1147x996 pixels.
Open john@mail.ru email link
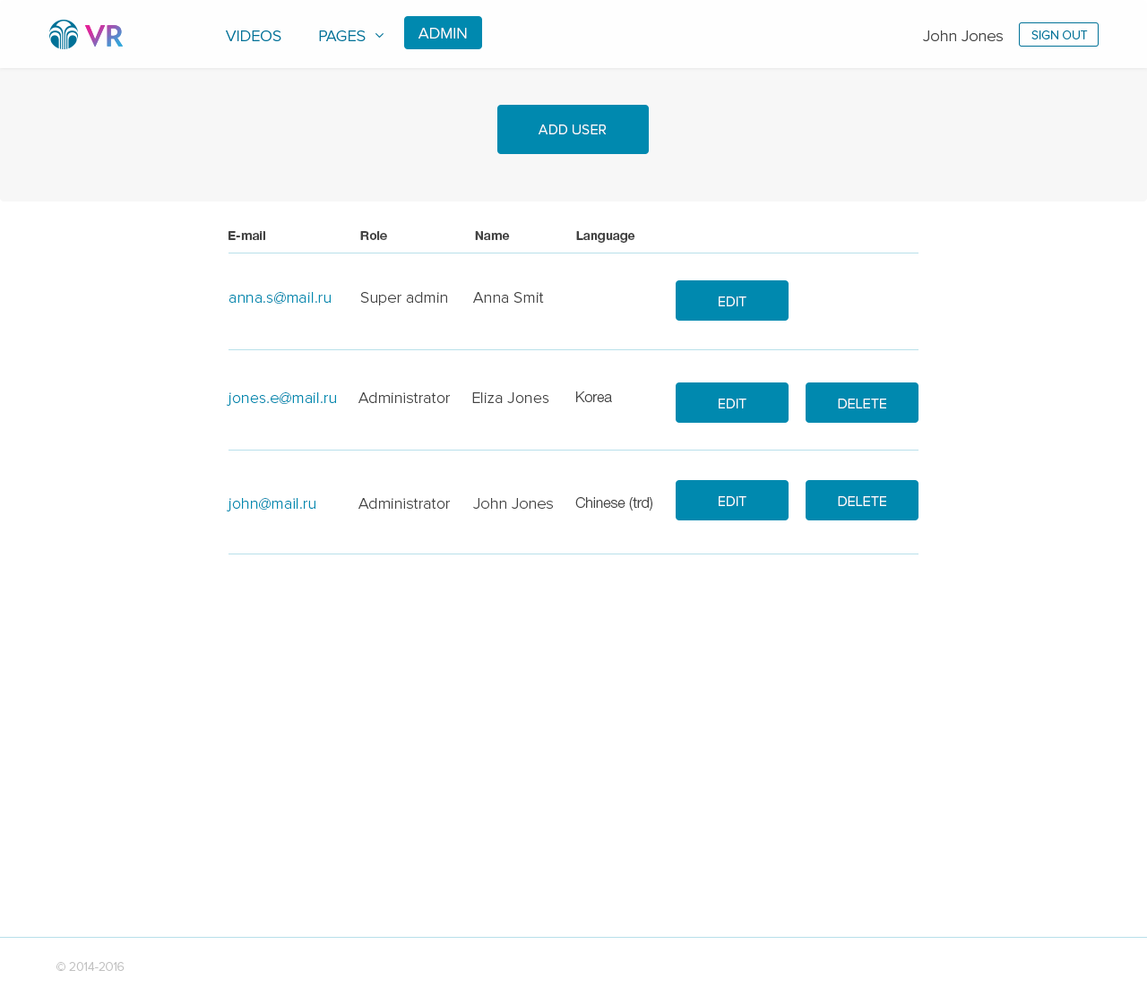point(272,504)
